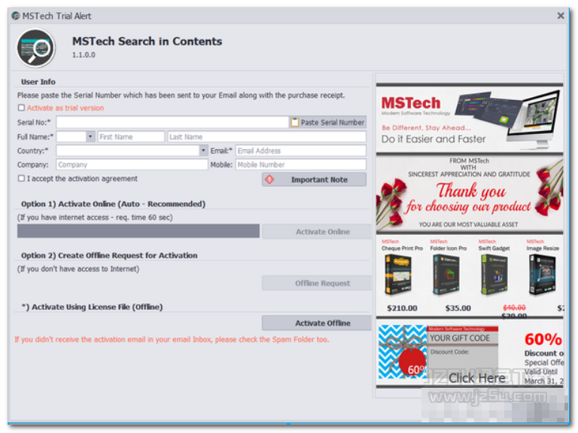Click the Activate Offline button
Screen dimensions: 578x433
pos(317,323)
